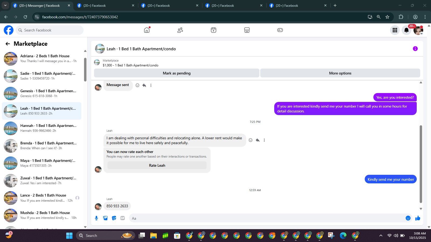Screen dimensions: 431x242
Task: Open File Explorer from the taskbar
Action: (154, 236)
